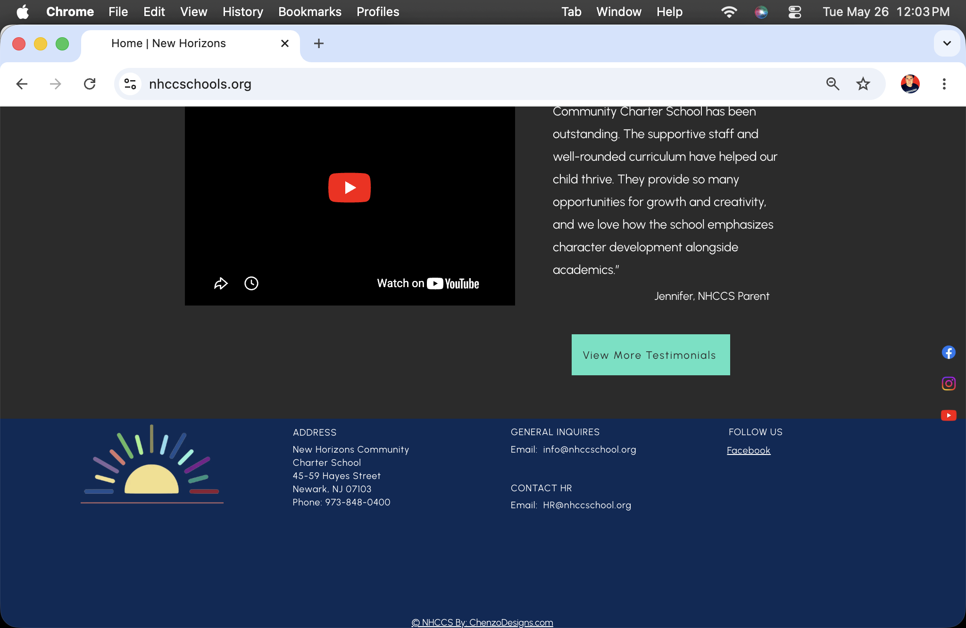Open the floating Instagram icon
Viewport: 966px width, 628px height.
point(949,383)
